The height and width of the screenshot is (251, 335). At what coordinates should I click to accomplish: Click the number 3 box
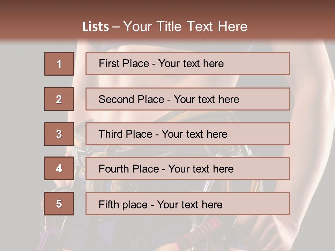click(x=59, y=134)
